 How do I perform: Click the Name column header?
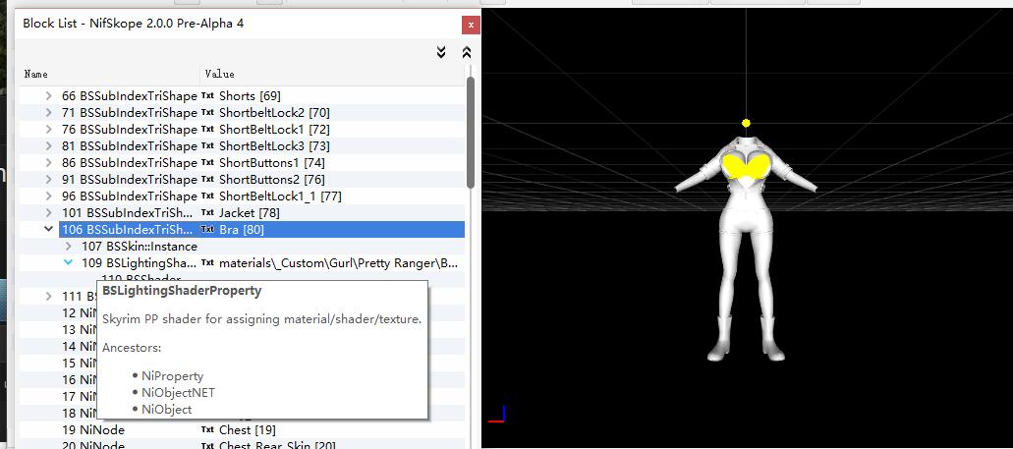[x=36, y=74]
